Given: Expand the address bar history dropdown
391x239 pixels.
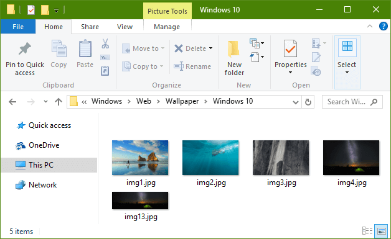Looking at the screenshot, I should [x=296, y=102].
